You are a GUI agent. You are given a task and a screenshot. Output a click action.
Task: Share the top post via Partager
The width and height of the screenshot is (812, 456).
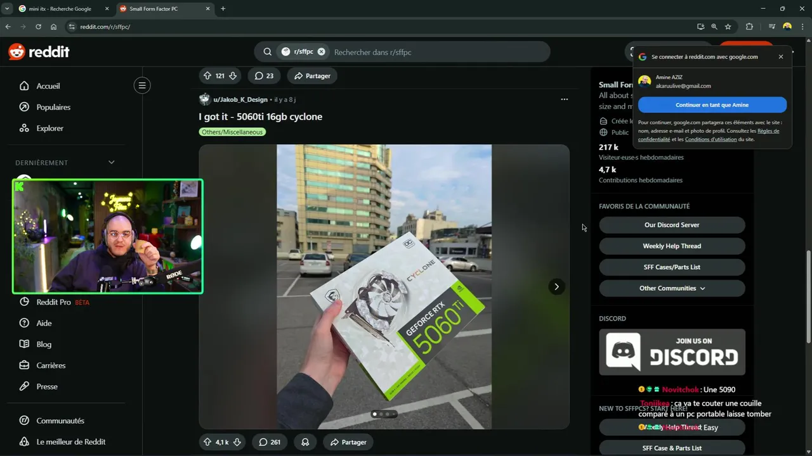[311, 75]
